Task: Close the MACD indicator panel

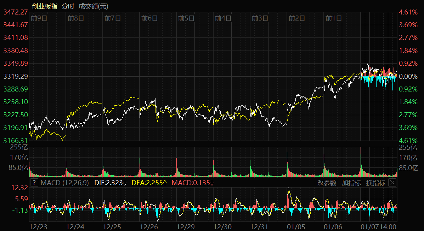Action: pos(392,183)
